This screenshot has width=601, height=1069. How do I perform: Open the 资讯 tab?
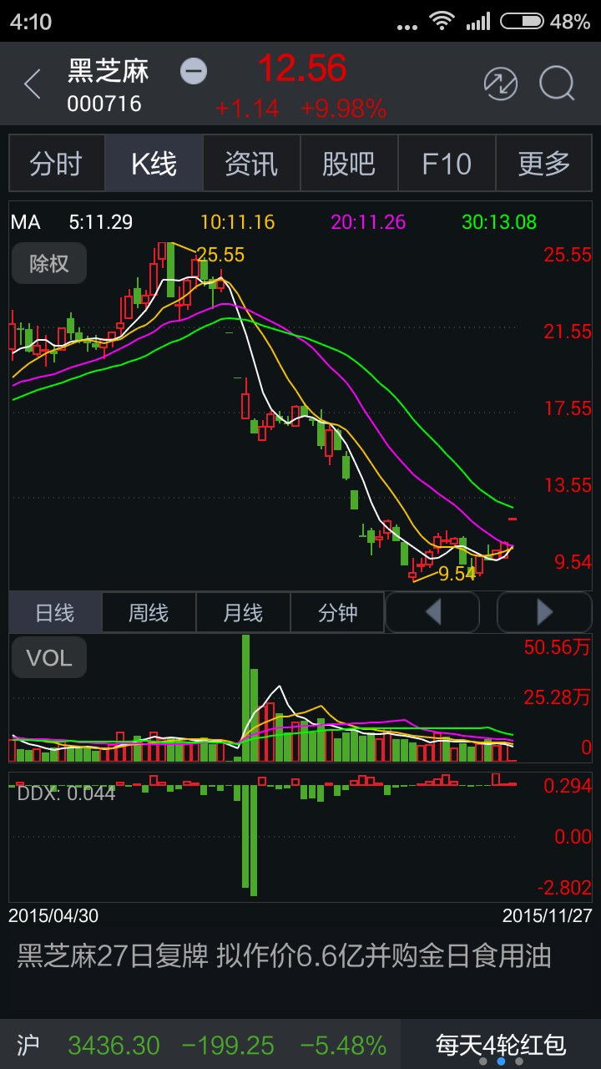(x=251, y=164)
